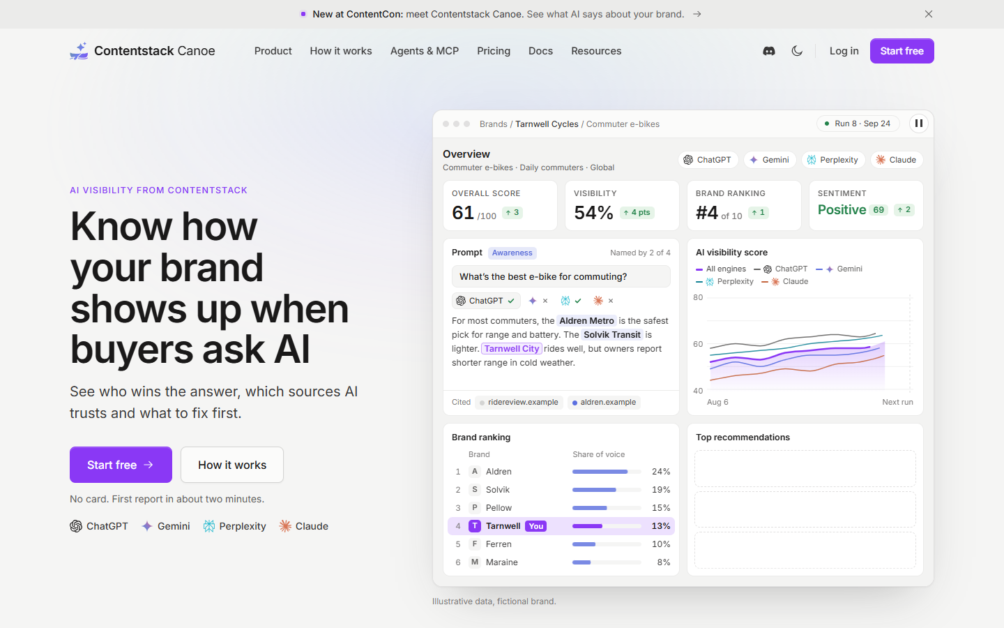Click Tarnwell's share of voice bar
This screenshot has width=1004, height=628.
(607, 526)
